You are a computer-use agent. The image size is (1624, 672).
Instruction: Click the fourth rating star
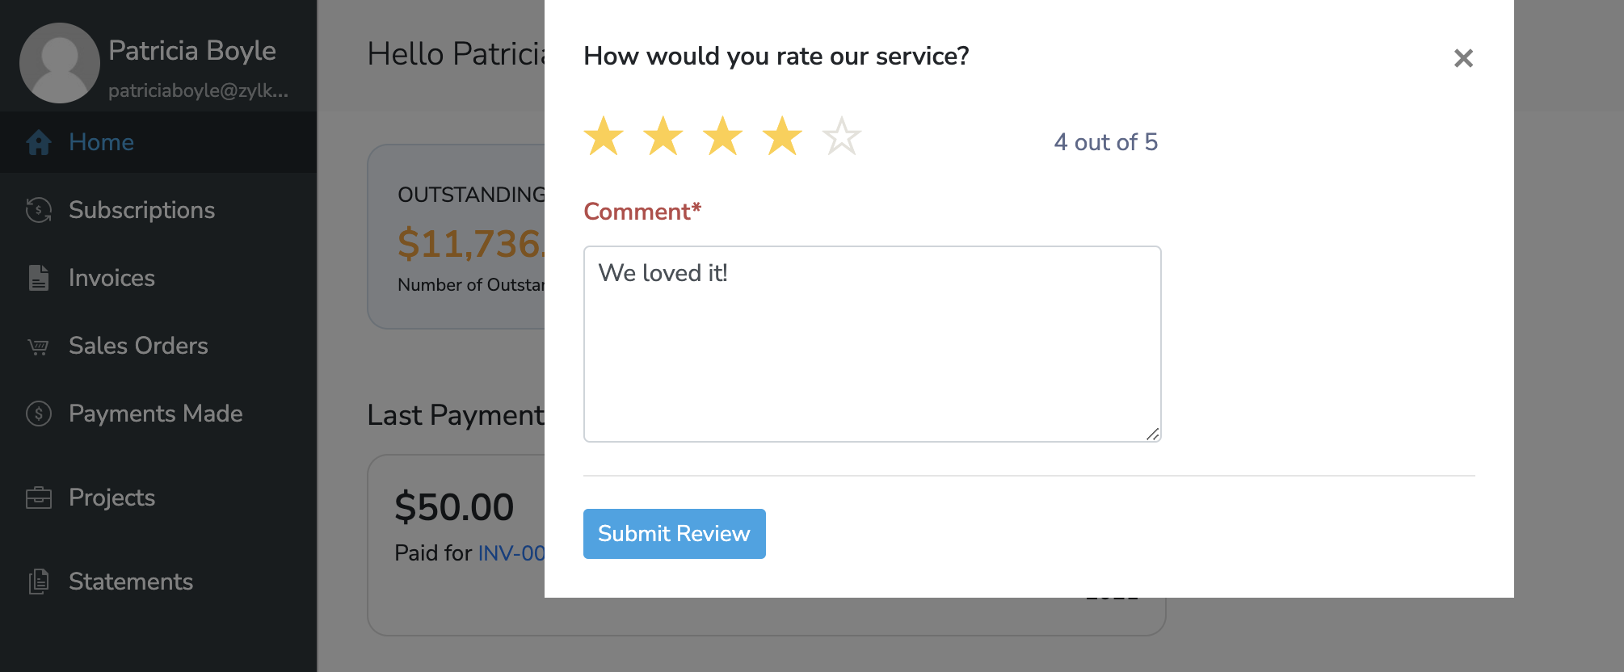pos(782,136)
